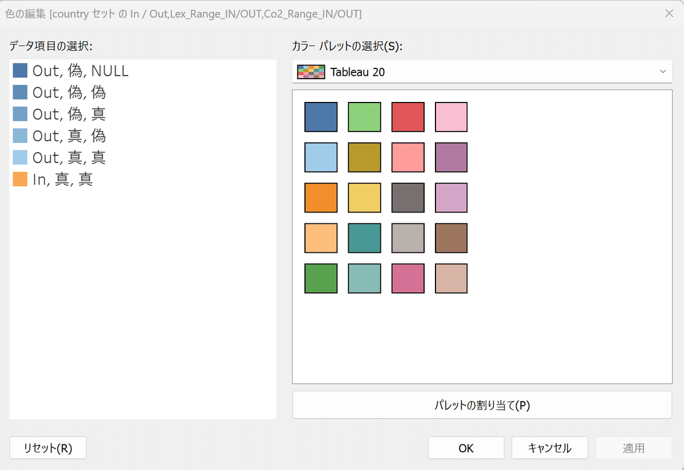
Task: Pick the light green palette swatch
Action: (x=364, y=117)
